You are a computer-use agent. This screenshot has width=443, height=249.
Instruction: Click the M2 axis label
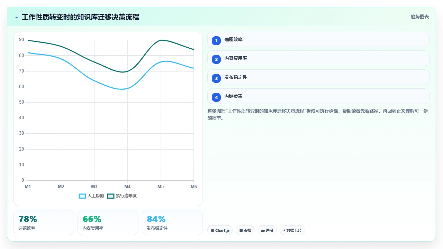pyautogui.click(x=61, y=186)
